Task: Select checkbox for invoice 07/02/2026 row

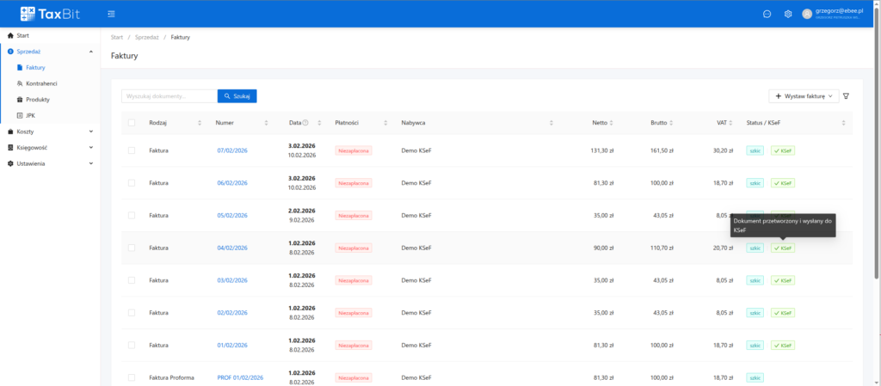Action: pyautogui.click(x=132, y=150)
